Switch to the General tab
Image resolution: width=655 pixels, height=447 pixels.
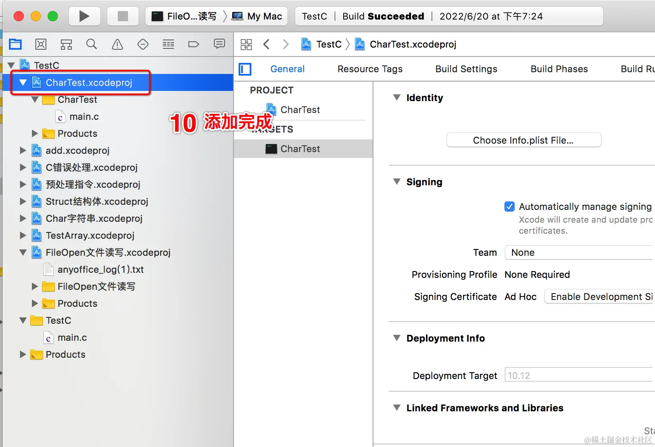[x=288, y=69]
